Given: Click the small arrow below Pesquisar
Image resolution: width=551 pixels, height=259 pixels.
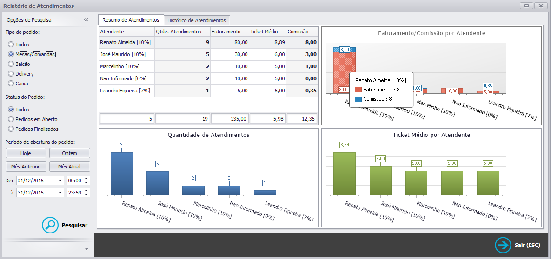Looking at the screenshot, I should 86,249.
